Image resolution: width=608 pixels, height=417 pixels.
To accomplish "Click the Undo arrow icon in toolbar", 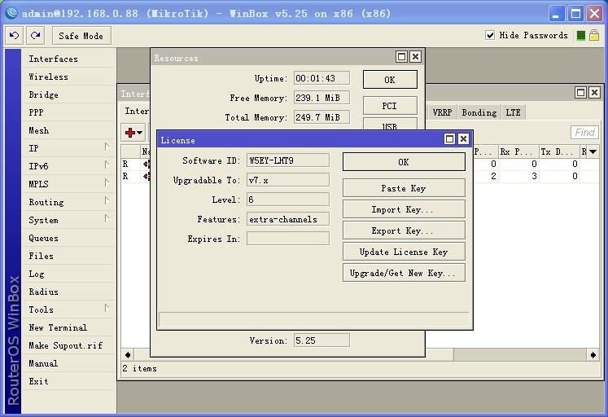I will click(x=14, y=36).
